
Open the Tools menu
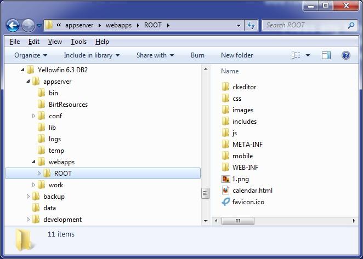(x=78, y=42)
